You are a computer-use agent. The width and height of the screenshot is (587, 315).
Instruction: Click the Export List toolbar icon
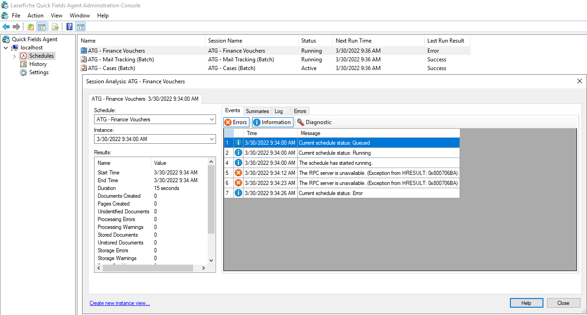point(55,27)
